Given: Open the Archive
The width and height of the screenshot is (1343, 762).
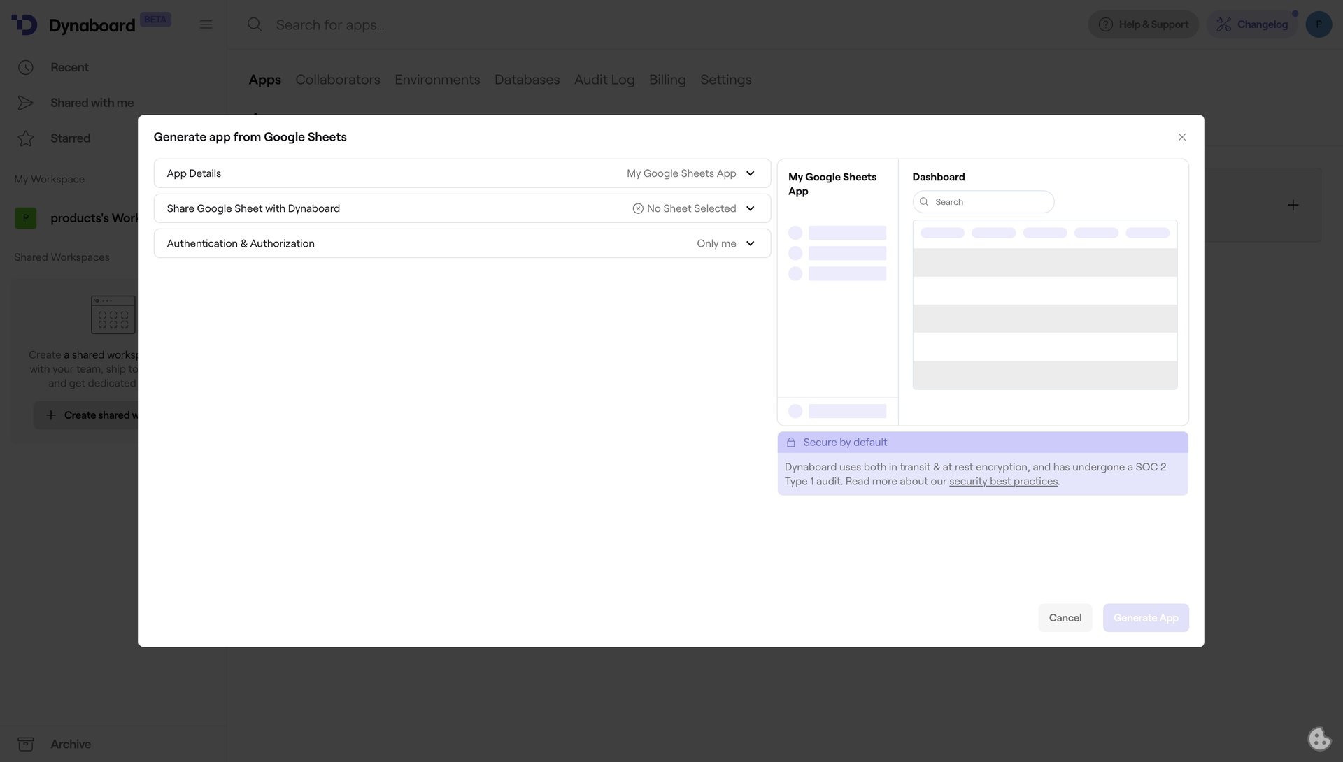Looking at the screenshot, I should click(x=71, y=744).
